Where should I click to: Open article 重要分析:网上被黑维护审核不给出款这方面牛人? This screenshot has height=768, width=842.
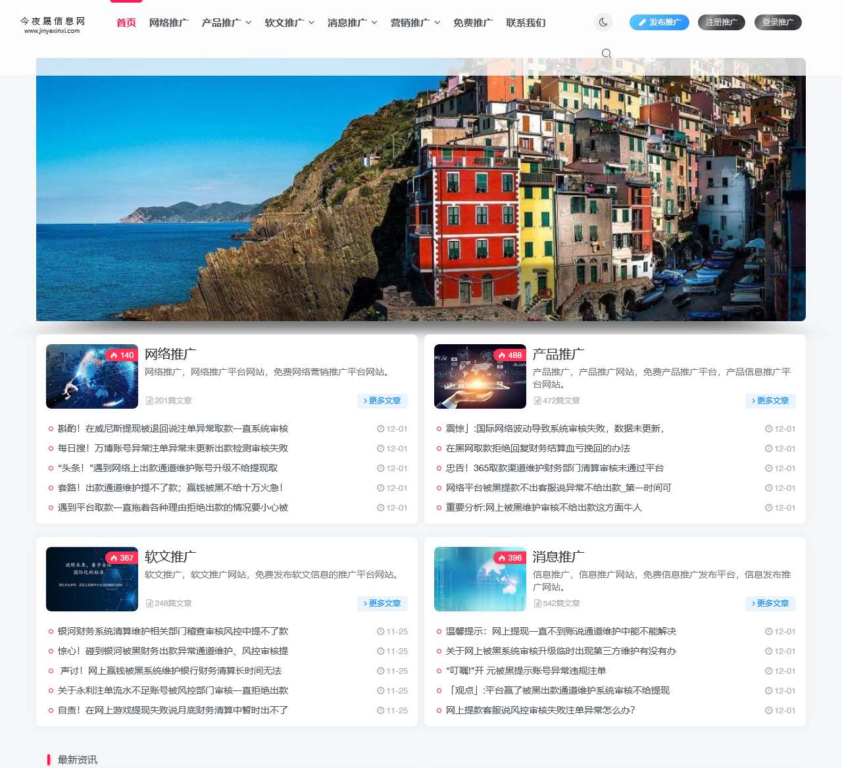pyautogui.click(x=544, y=508)
